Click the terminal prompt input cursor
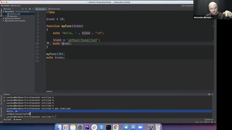The height and width of the screenshot is (130, 232). click(55, 117)
